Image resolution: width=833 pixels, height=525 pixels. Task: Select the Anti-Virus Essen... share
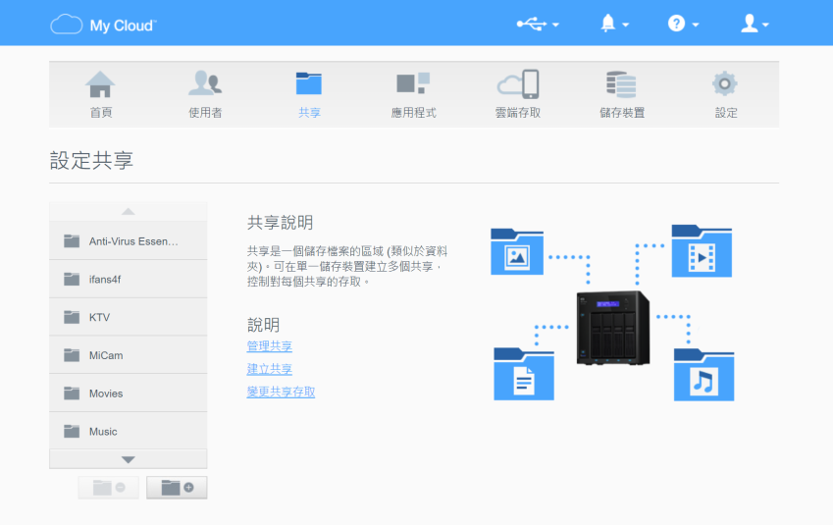(128, 241)
